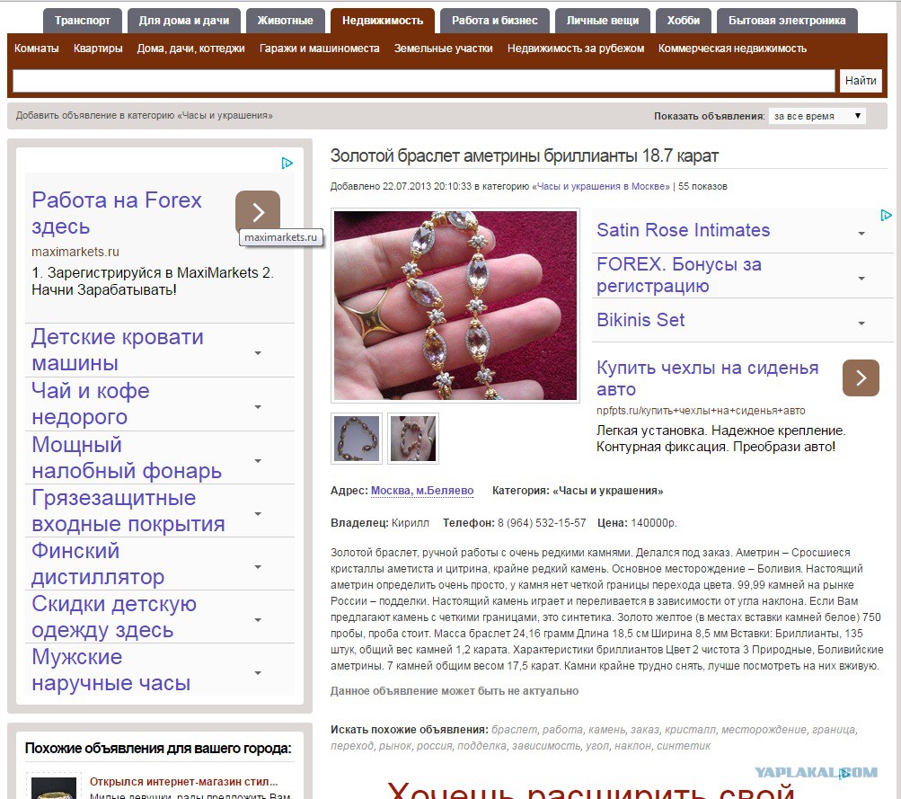Open Купить чехлы на сиденья авто ad
Viewport: 901px width, 799px height.
click(x=707, y=378)
